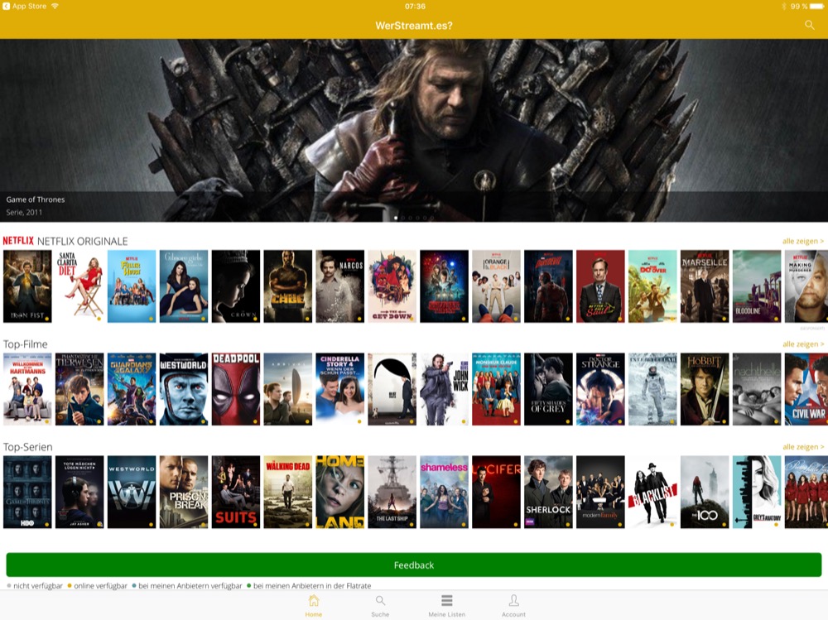
Task: Click the green Feedback button
Action: click(413, 565)
